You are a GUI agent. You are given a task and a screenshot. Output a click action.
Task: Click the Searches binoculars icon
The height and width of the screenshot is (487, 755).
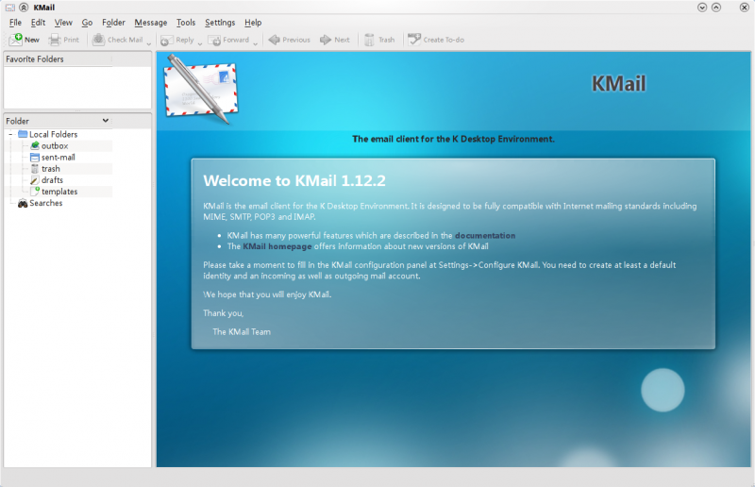[23, 203]
